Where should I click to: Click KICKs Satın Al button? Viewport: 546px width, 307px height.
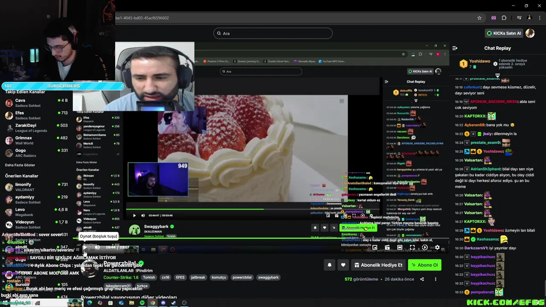504,33
